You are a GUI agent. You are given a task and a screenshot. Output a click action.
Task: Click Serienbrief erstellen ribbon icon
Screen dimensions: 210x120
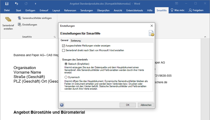point(8,22)
